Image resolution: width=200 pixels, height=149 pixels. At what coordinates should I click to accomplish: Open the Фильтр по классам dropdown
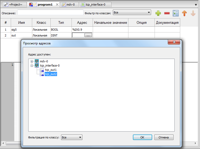click(132, 12)
